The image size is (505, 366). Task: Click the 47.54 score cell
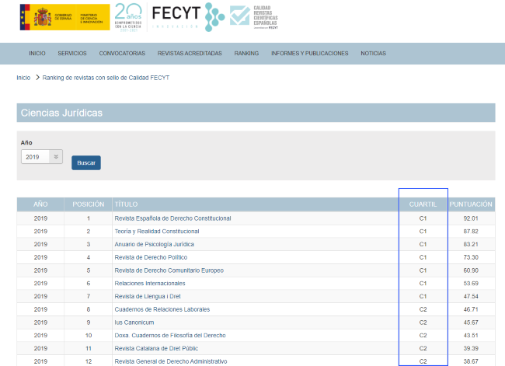[x=471, y=296]
